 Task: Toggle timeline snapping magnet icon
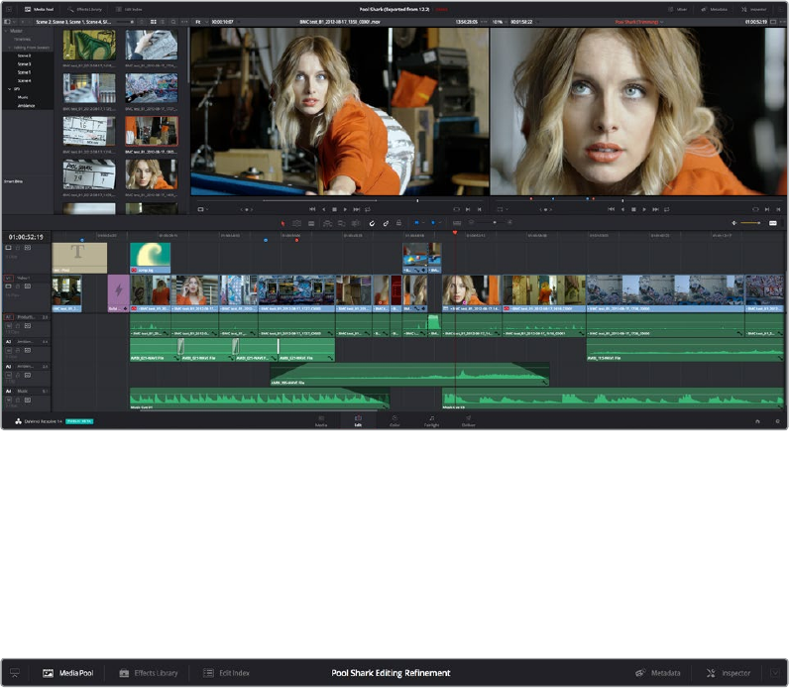pyautogui.click(x=372, y=223)
